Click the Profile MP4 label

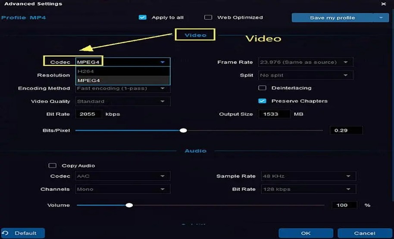(x=24, y=18)
